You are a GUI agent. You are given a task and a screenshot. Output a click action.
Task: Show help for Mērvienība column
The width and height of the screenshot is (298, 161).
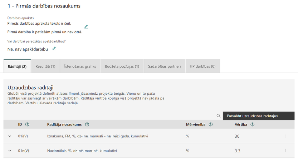(211, 124)
